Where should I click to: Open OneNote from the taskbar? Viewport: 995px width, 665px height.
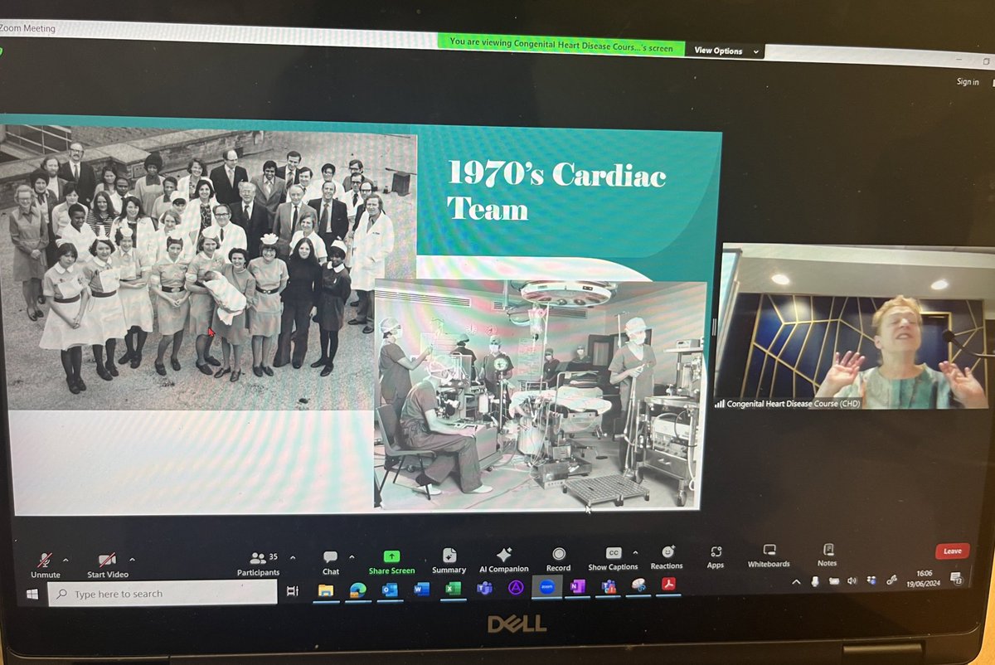[578, 586]
